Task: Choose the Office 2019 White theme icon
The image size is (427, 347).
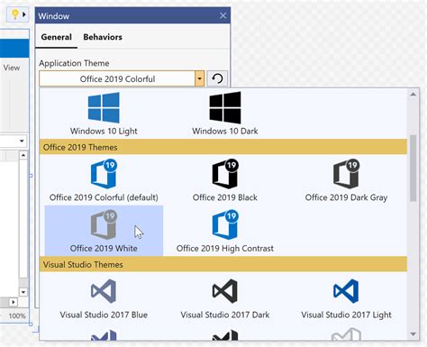Action: click(x=104, y=224)
